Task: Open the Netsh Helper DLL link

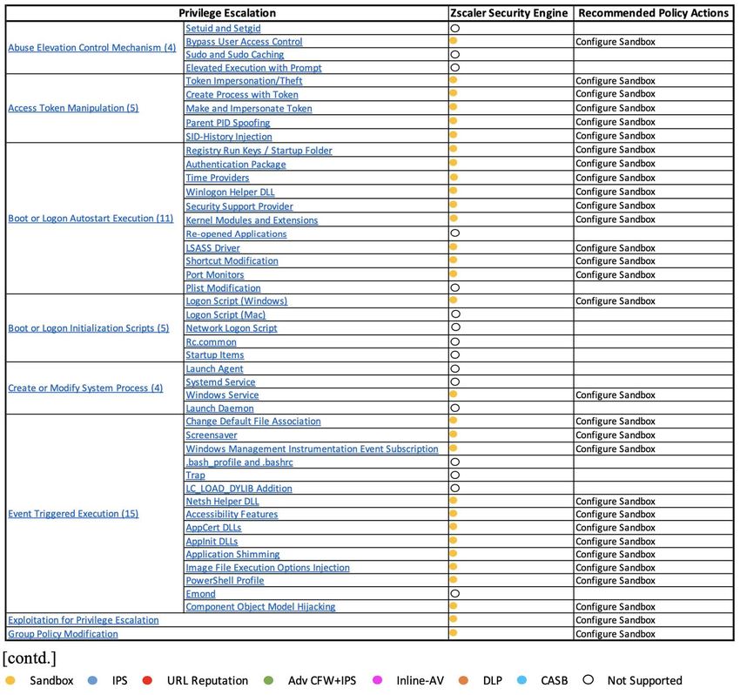Action: [x=222, y=502]
